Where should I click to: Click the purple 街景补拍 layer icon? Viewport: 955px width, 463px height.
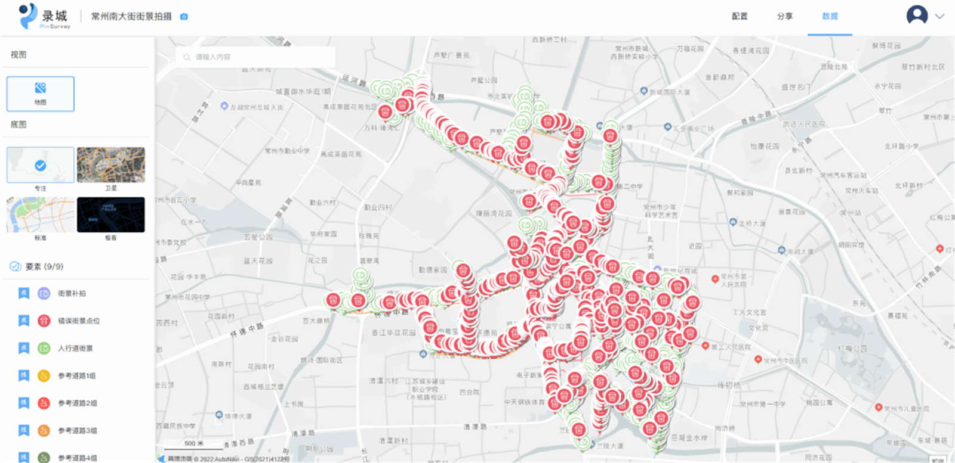(44, 293)
